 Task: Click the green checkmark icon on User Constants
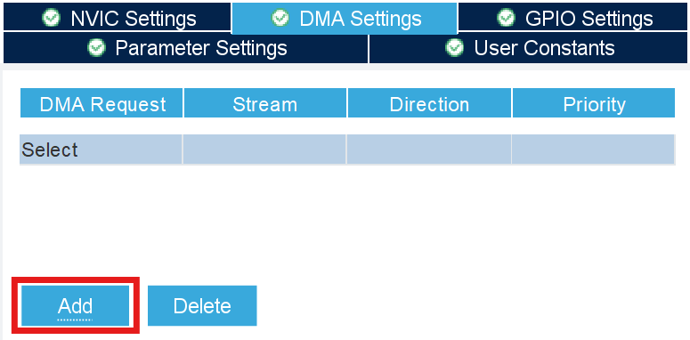pos(454,47)
